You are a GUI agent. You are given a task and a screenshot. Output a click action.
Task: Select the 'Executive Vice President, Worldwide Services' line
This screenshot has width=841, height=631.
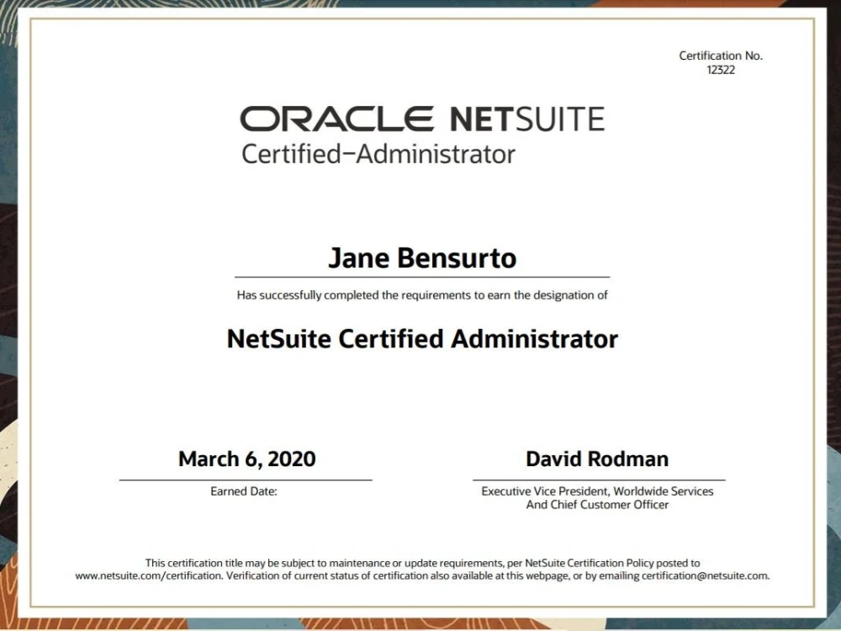[597, 491]
